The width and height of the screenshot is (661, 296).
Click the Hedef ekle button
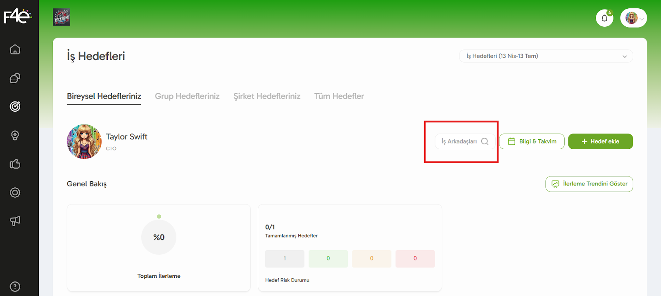pyautogui.click(x=600, y=141)
